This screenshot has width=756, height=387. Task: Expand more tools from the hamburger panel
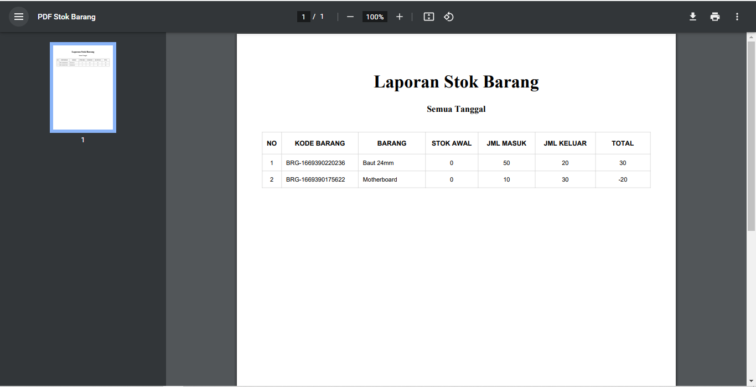[x=19, y=17]
